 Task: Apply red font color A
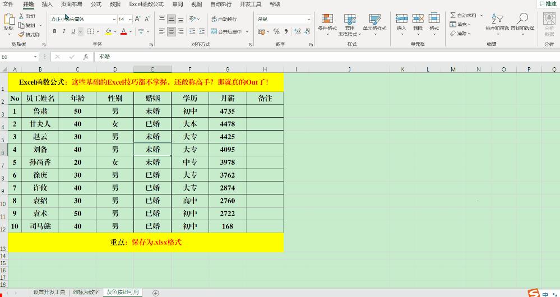coord(123,31)
